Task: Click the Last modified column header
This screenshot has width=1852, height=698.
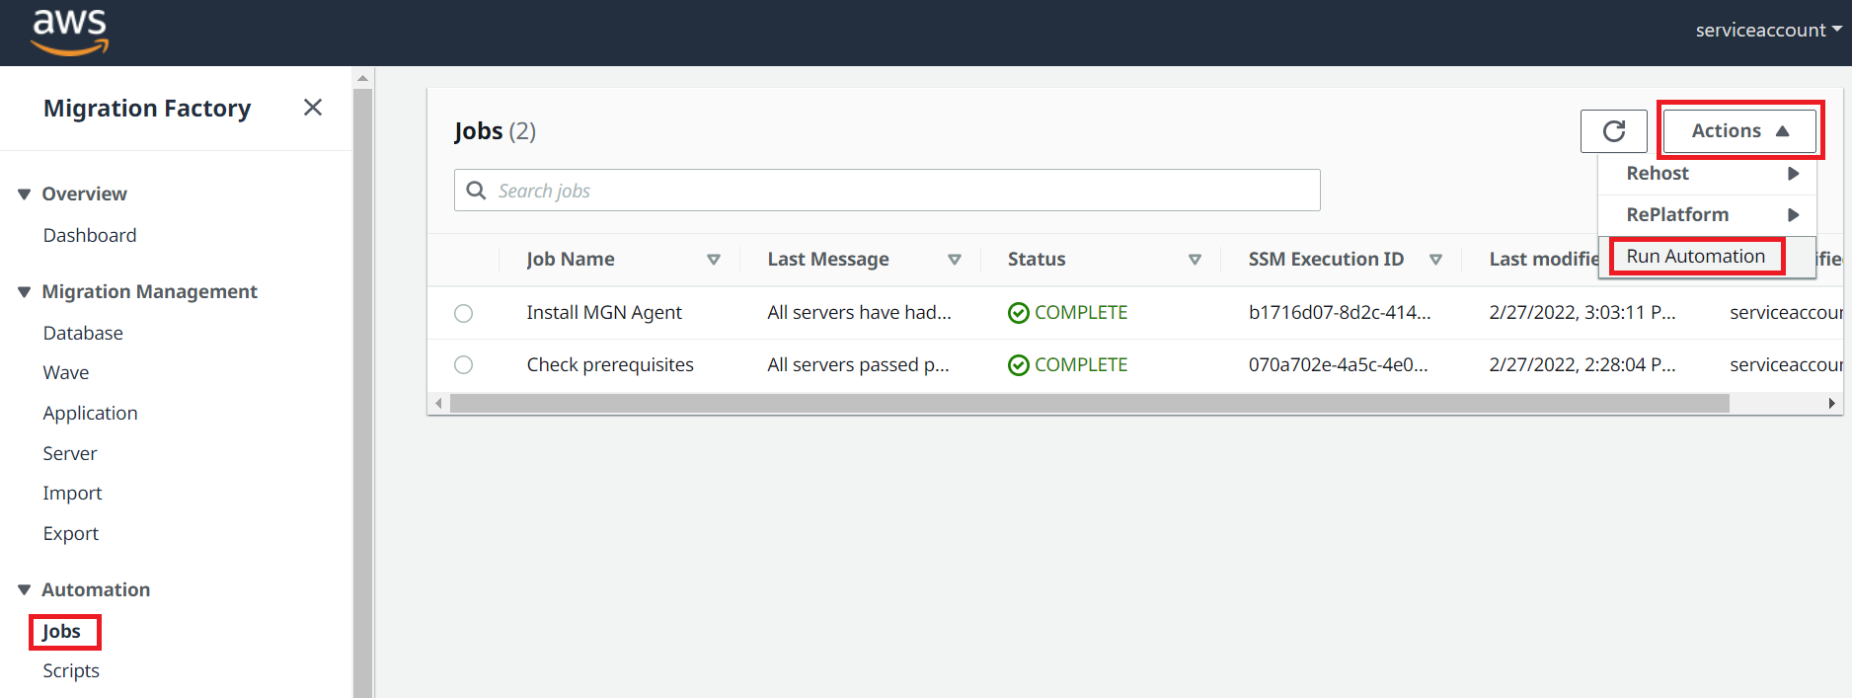Action: 1544,260
